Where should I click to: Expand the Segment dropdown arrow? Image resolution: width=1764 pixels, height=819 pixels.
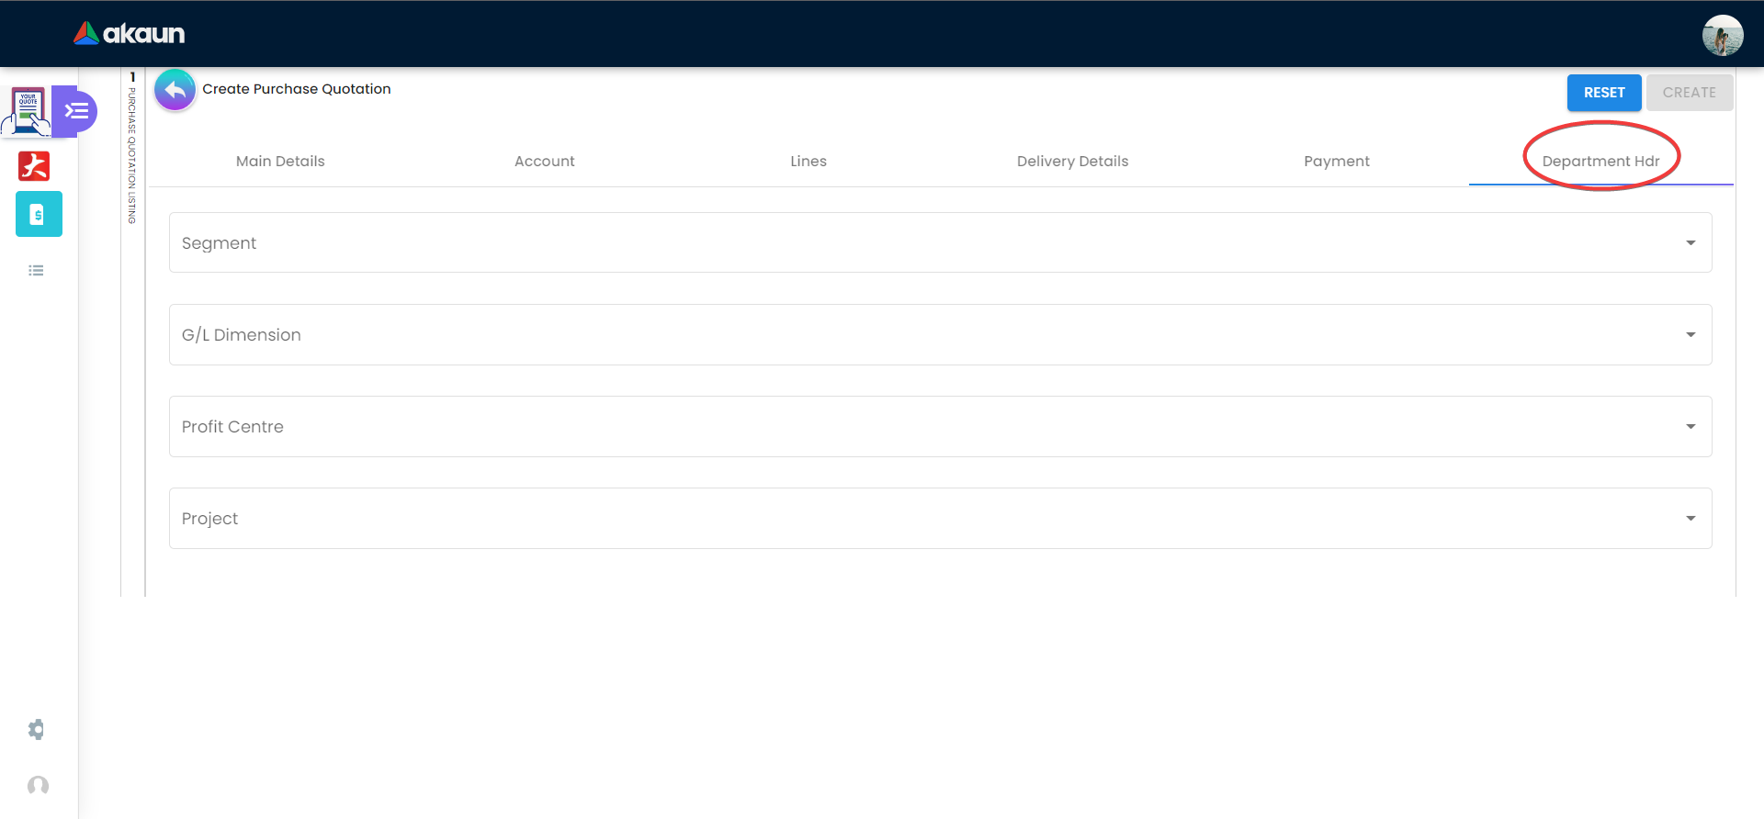point(1690,243)
